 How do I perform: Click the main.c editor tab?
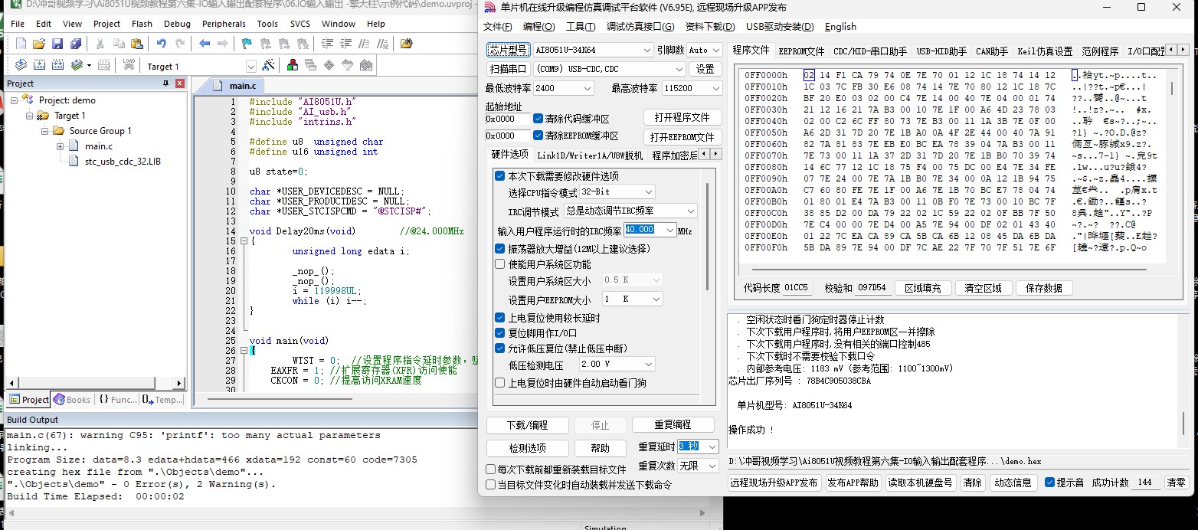pos(243,85)
